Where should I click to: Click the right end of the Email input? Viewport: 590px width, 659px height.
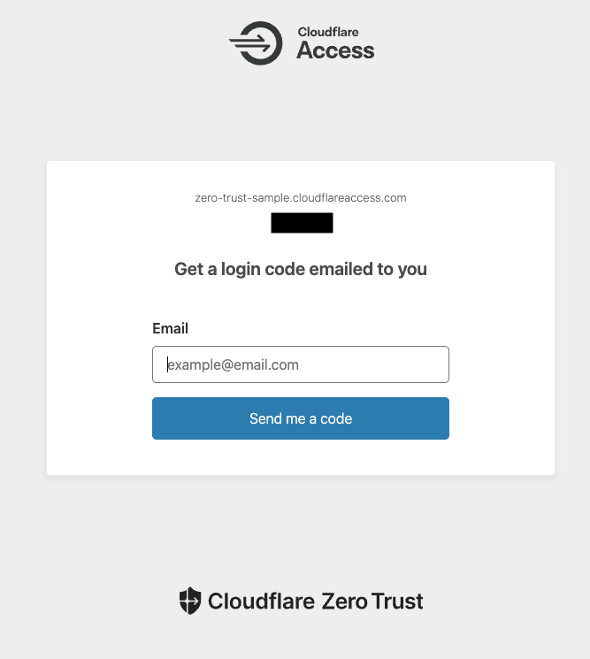coord(438,364)
